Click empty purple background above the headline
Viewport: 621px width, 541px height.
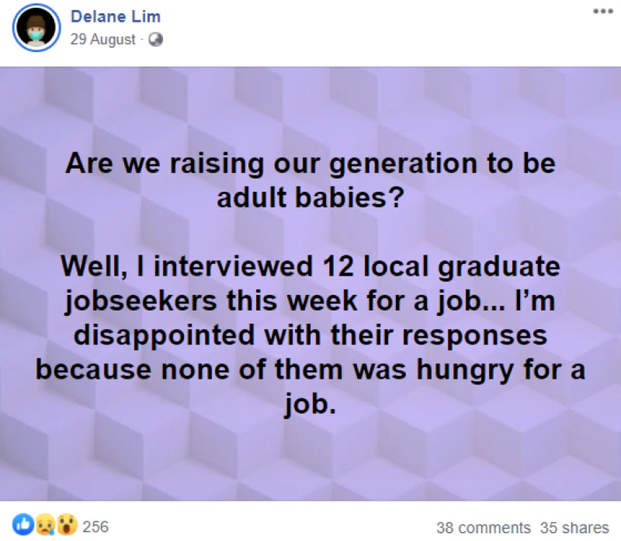click(310, 109)
